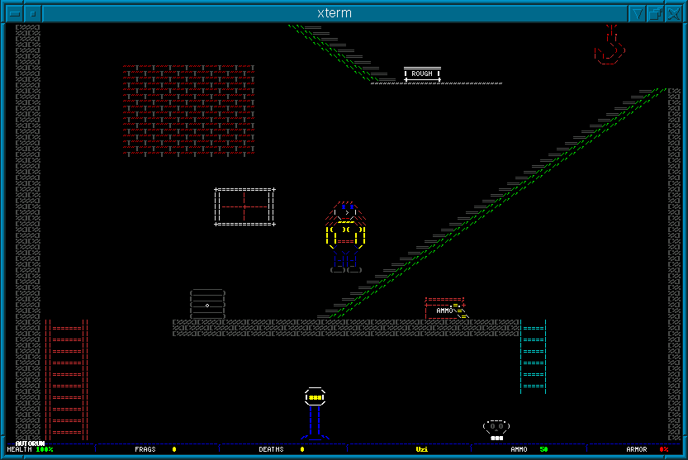Close the xterm window
Screen dimensions: 688x460
coord(673,13)
